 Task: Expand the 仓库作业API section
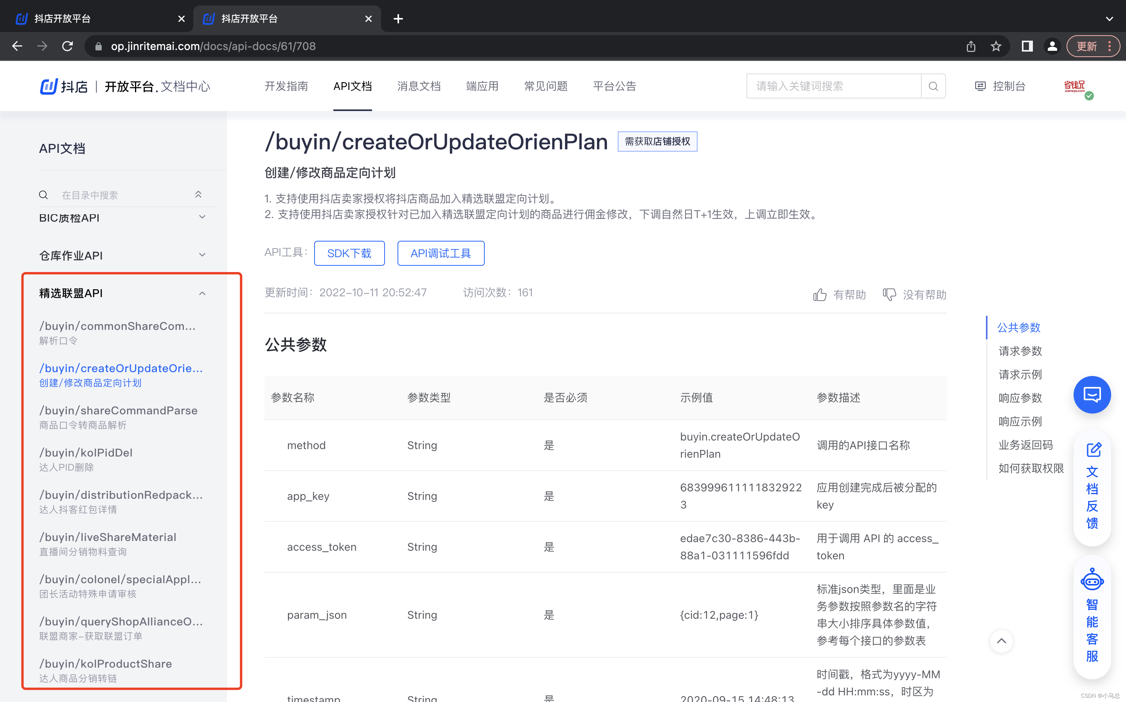pos(202,255)
